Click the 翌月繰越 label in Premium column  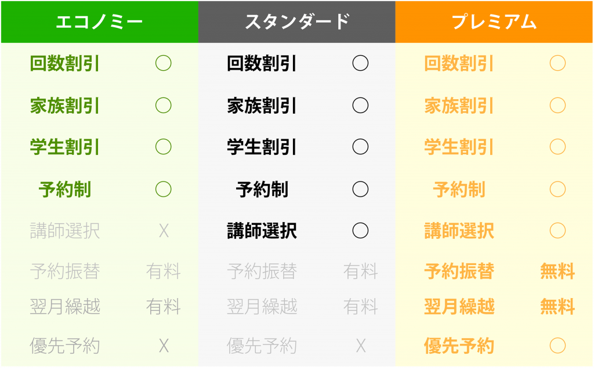(459, 306)
